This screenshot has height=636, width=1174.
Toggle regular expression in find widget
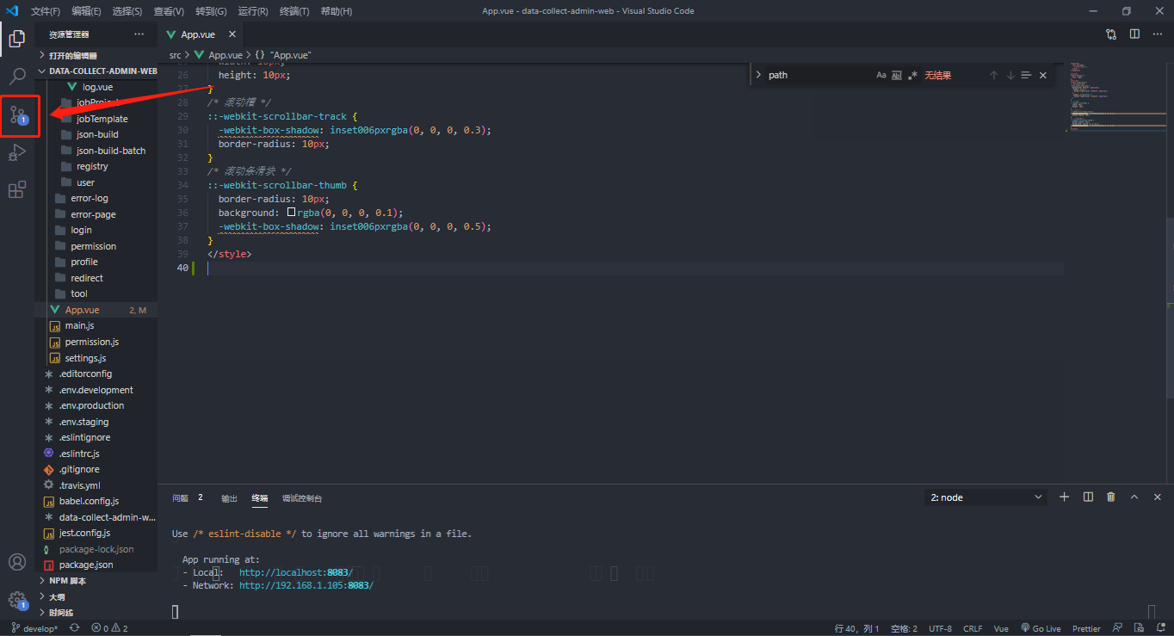[x=912, y=75]
